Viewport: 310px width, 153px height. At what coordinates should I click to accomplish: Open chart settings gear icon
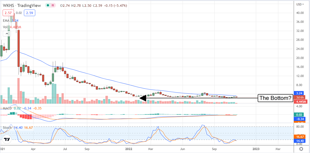[x=301, y=149]
